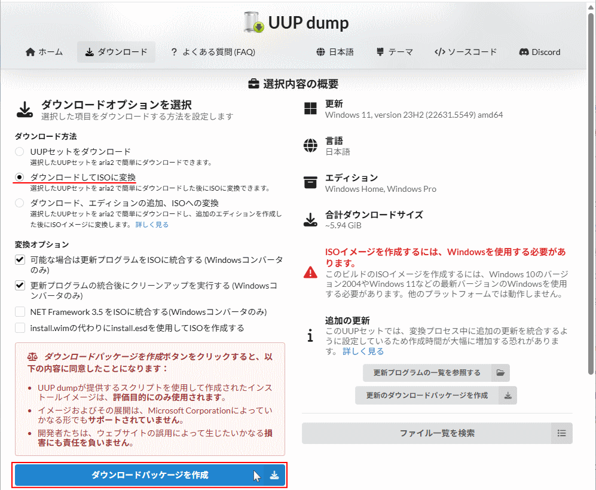
Task: Click download icon on 更新のダウンロードパッケージ button
Action: point(508,396)
